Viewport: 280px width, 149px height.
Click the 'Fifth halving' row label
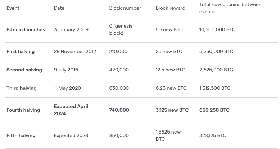pos(21,135)
